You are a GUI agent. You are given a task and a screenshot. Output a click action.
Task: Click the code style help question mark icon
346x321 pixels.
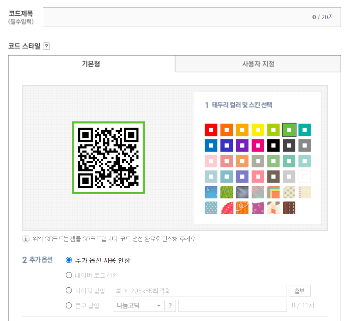coord(46,46)
